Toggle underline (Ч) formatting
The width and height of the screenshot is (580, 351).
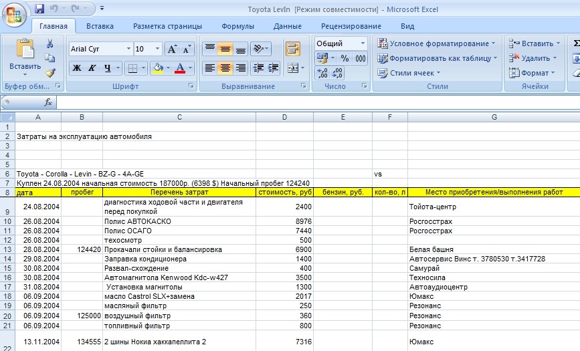click(x=107, y=68)
